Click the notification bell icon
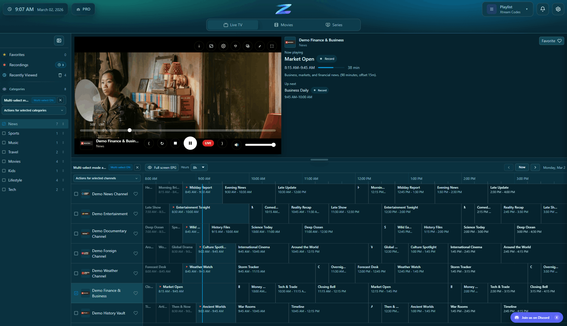567x326 pixels. (x=542, y=9)
